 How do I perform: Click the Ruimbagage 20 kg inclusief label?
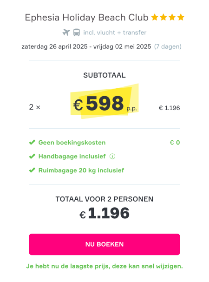pyautogui.click(x=81, y=171)
